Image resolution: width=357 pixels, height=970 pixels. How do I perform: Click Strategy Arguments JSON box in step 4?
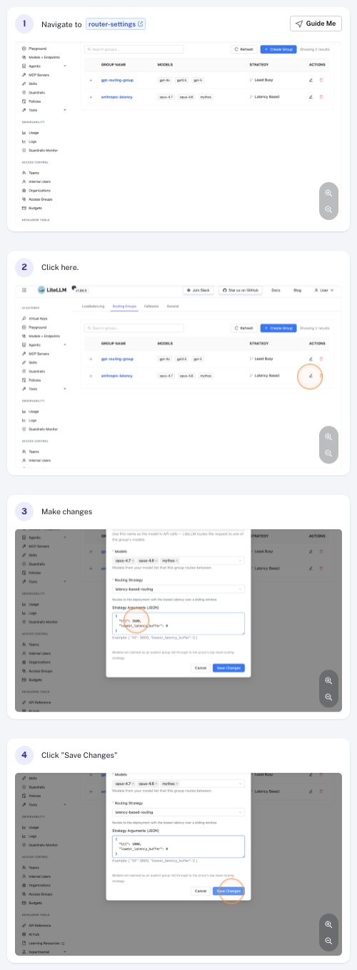(x=178, y=846)
